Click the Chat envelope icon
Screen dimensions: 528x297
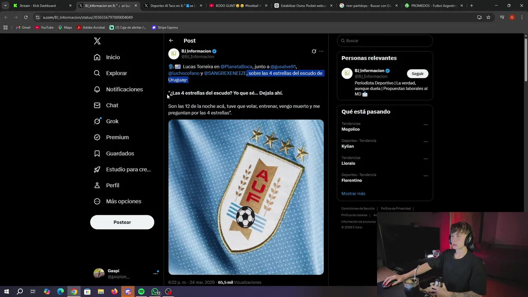[x=97, y=105]
